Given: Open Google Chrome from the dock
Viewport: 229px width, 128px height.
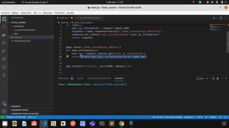Looking at the screenshot, I should (121, 124).
